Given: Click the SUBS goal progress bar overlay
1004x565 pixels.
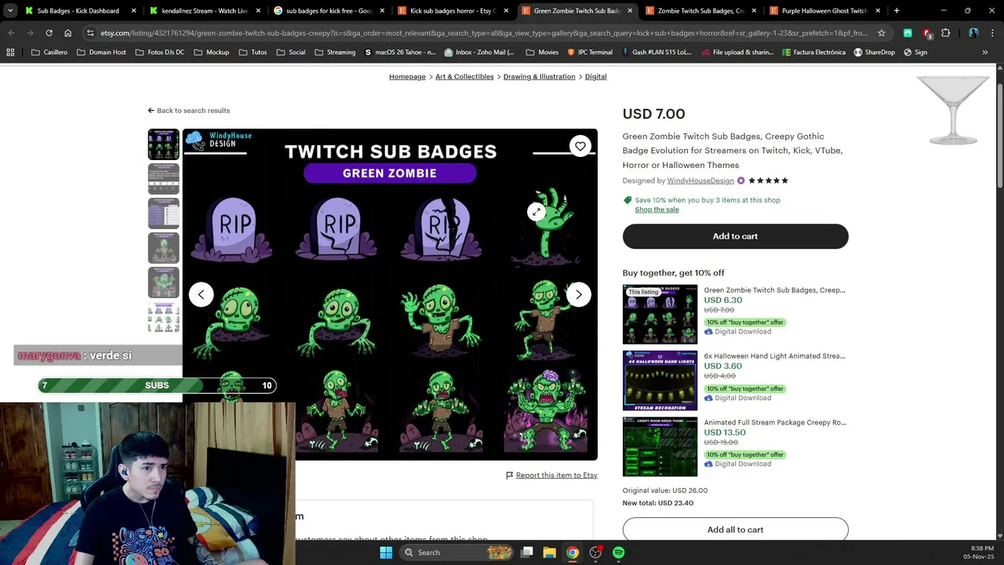Looking at the screenshot, I should click(157, 385).
